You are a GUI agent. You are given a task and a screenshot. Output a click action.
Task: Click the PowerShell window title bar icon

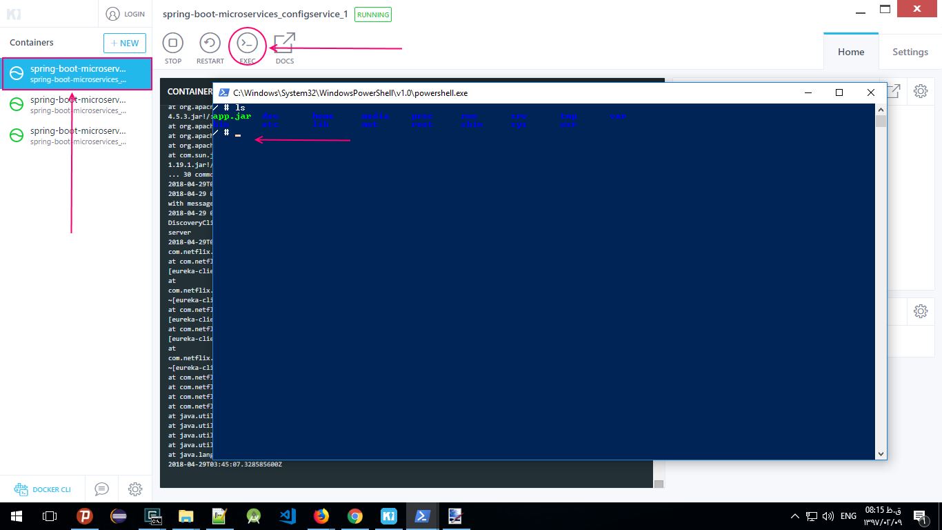224,92
